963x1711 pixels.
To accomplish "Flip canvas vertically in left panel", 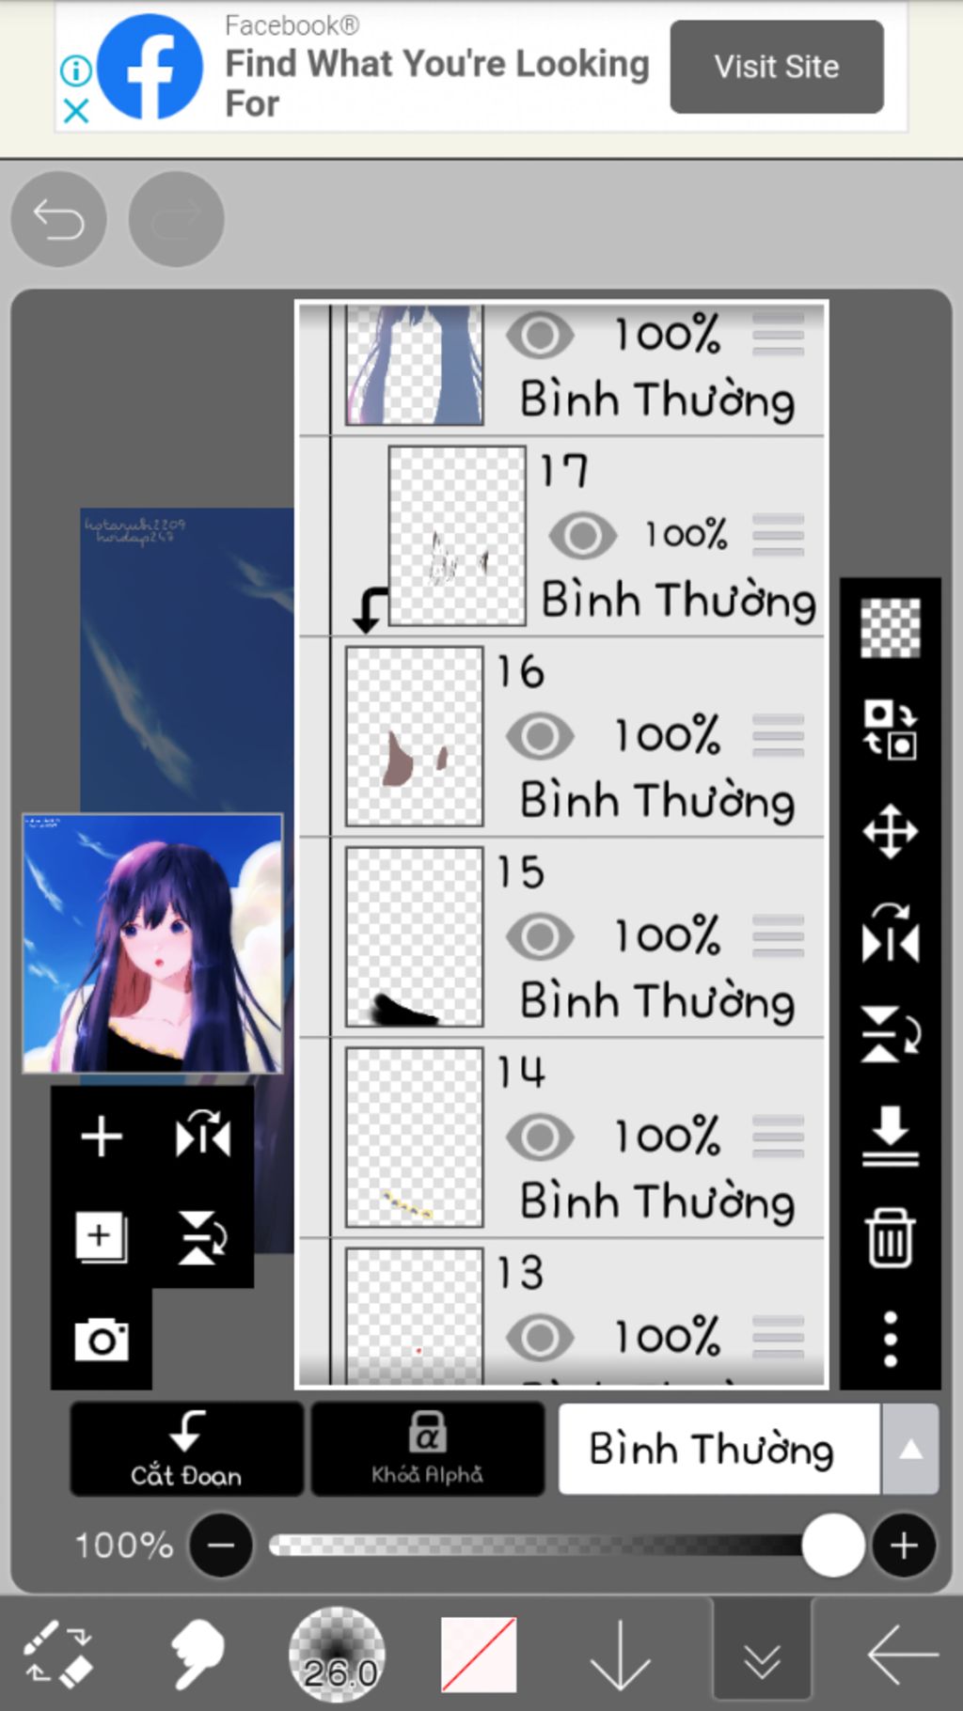I will coord(203,1237).
